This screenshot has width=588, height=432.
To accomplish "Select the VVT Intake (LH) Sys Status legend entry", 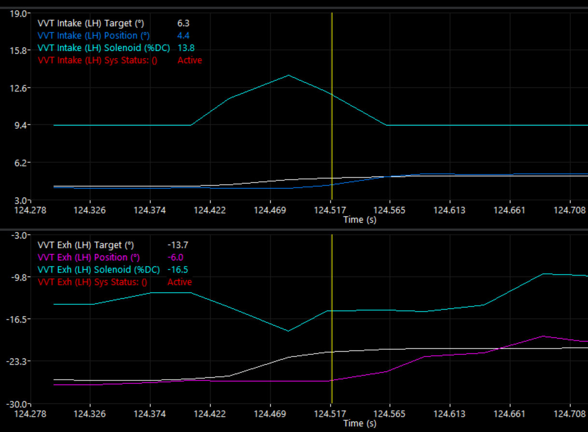I will [98, 60].
